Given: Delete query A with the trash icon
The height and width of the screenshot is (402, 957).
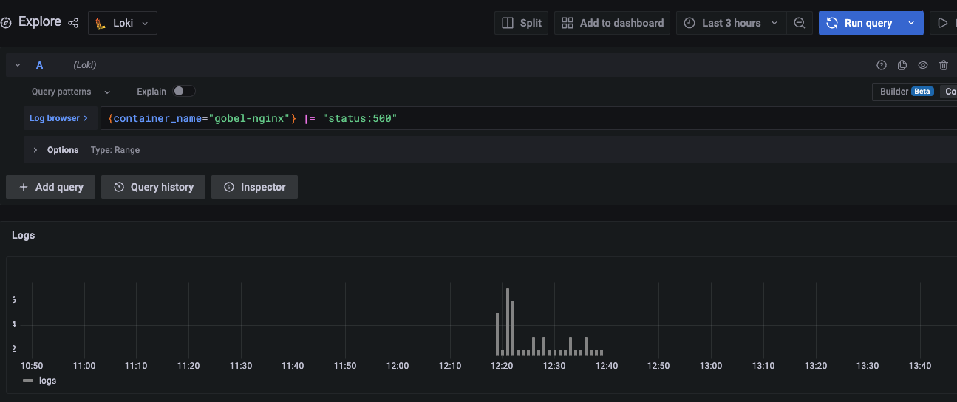Looking at the screenshot, I should 944,65.
